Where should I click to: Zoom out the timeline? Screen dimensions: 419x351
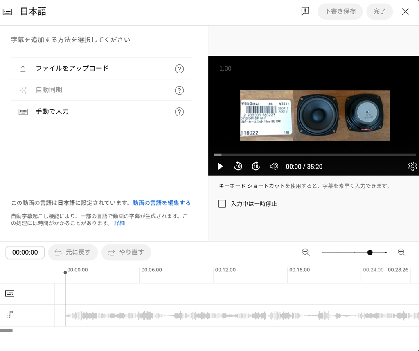point(306,252)
